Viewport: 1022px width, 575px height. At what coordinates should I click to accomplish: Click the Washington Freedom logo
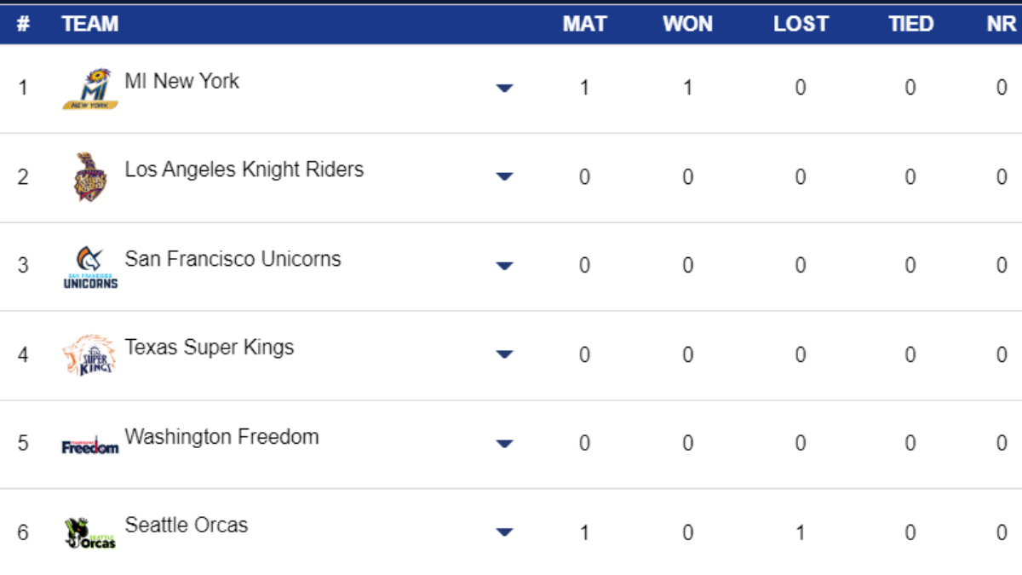tap(89, 445)
